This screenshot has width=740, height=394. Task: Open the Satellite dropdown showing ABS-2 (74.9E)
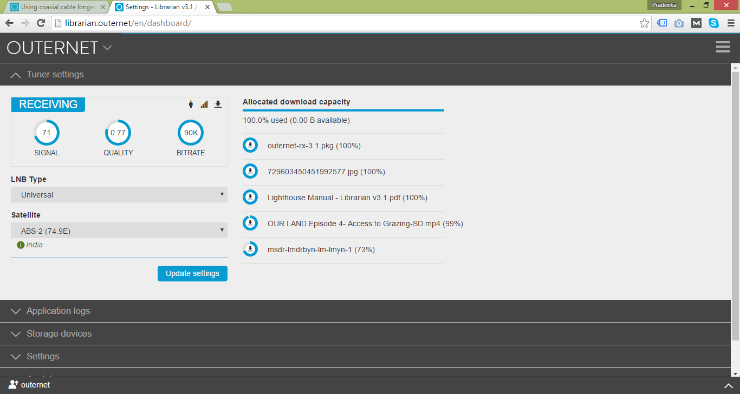click(x=119, y=231)
